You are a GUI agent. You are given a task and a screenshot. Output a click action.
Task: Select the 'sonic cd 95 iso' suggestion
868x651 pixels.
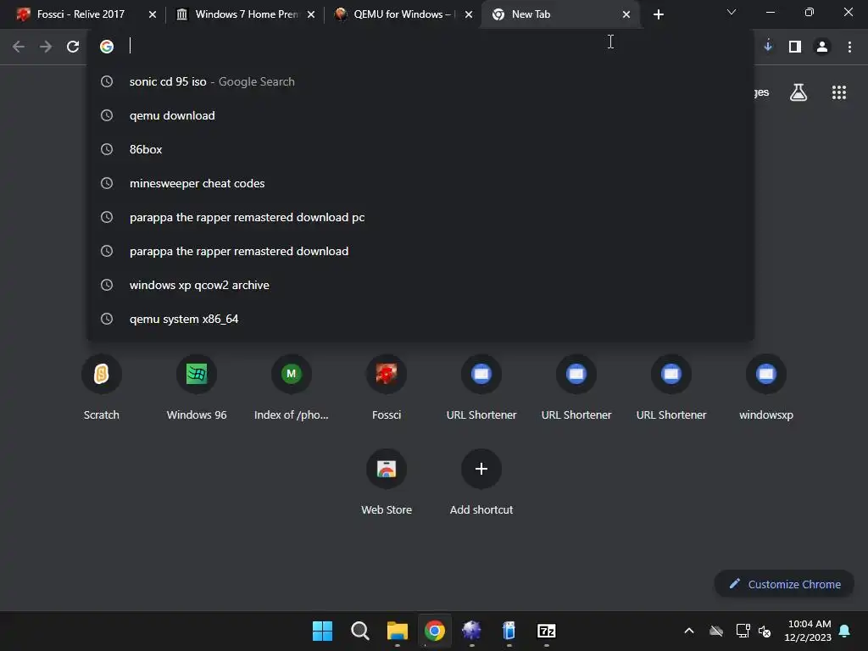point(420,82)
